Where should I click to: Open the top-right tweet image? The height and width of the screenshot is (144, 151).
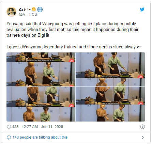tap(110, 69)
